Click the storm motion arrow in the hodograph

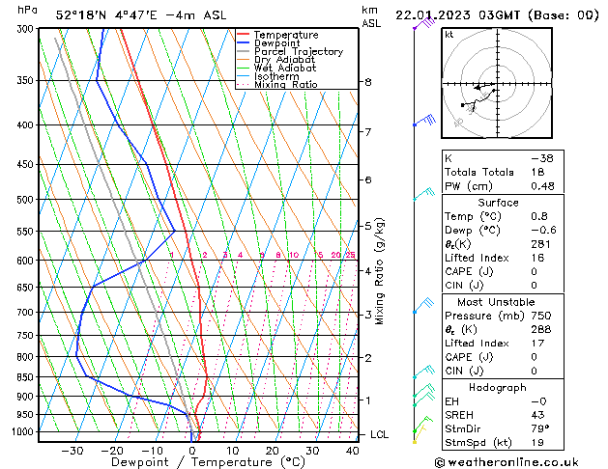[484, 86]
